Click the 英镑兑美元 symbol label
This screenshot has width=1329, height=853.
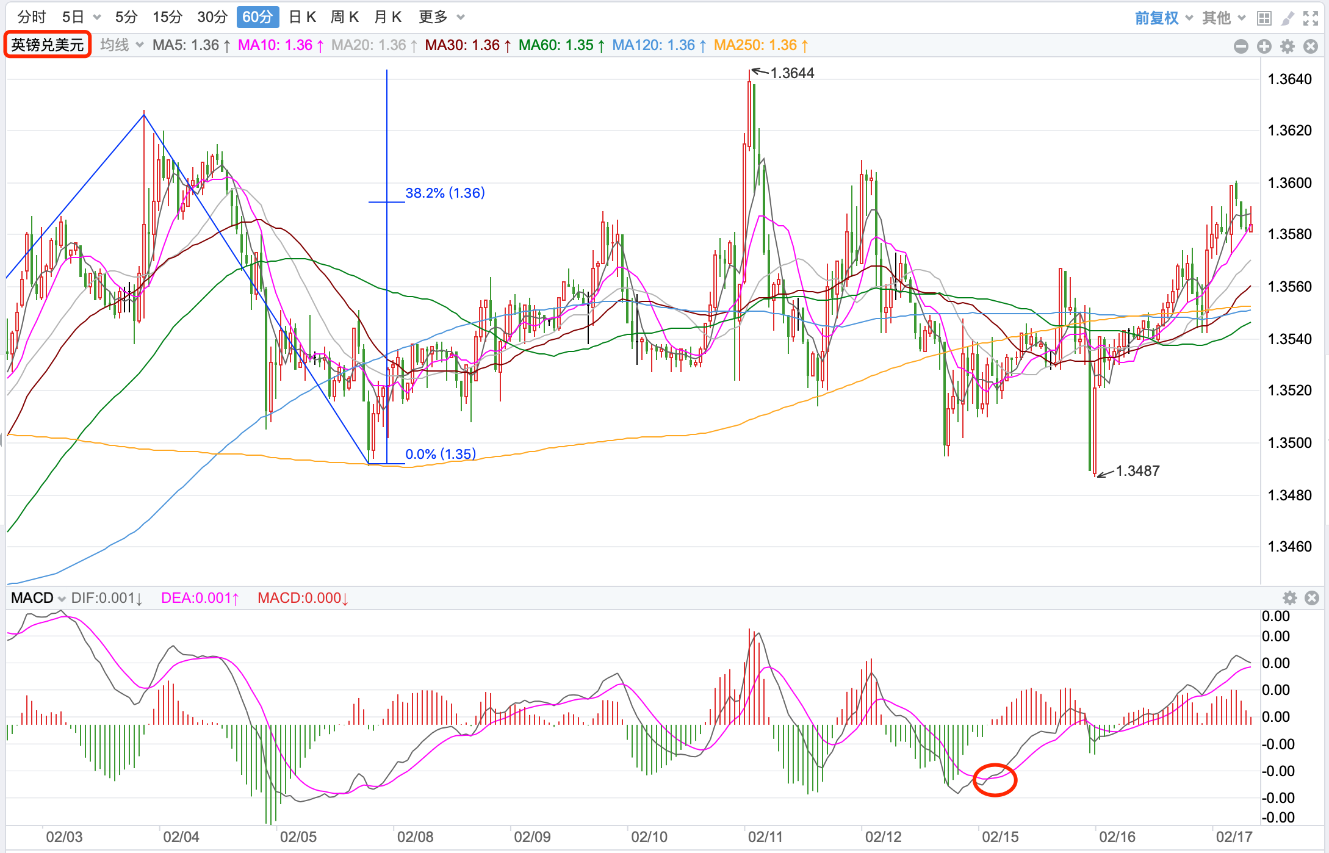(x=48, y=45)
